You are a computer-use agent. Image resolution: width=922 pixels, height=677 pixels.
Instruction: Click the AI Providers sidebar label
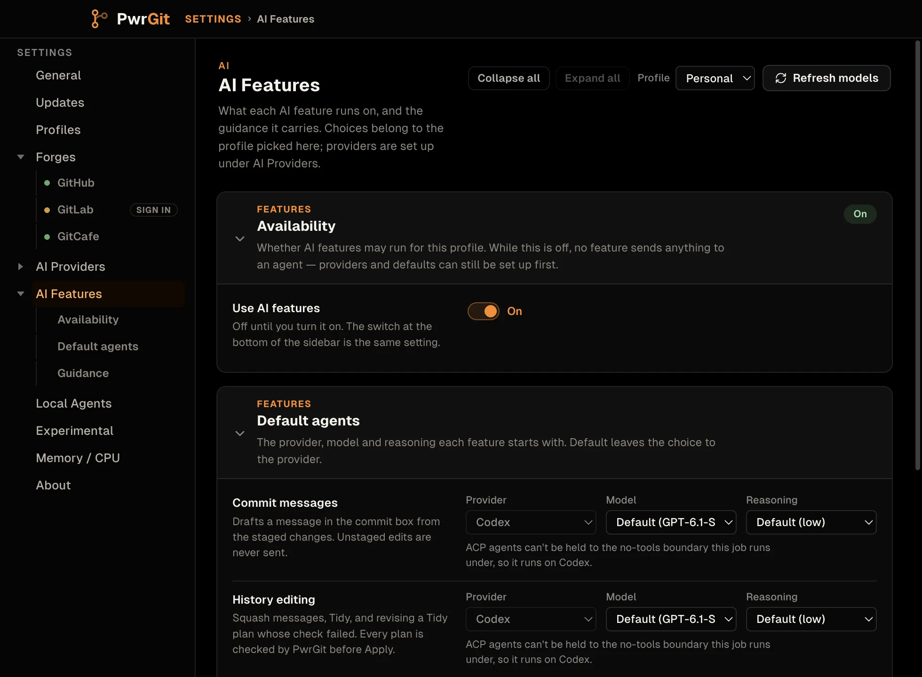[71, 267]
